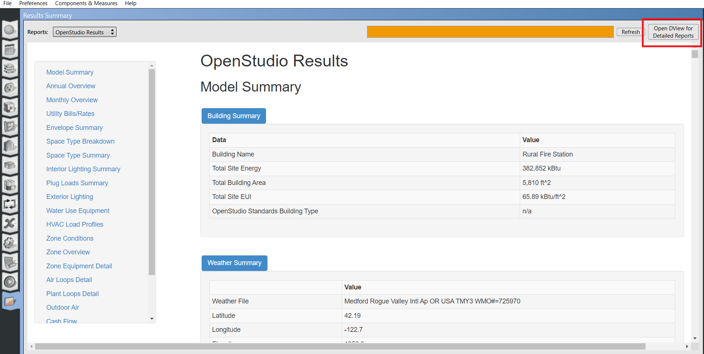Follow the Exterior Lighting link
Screen dimensions: 704x354
pyautogui.click(x=70, y=197)
